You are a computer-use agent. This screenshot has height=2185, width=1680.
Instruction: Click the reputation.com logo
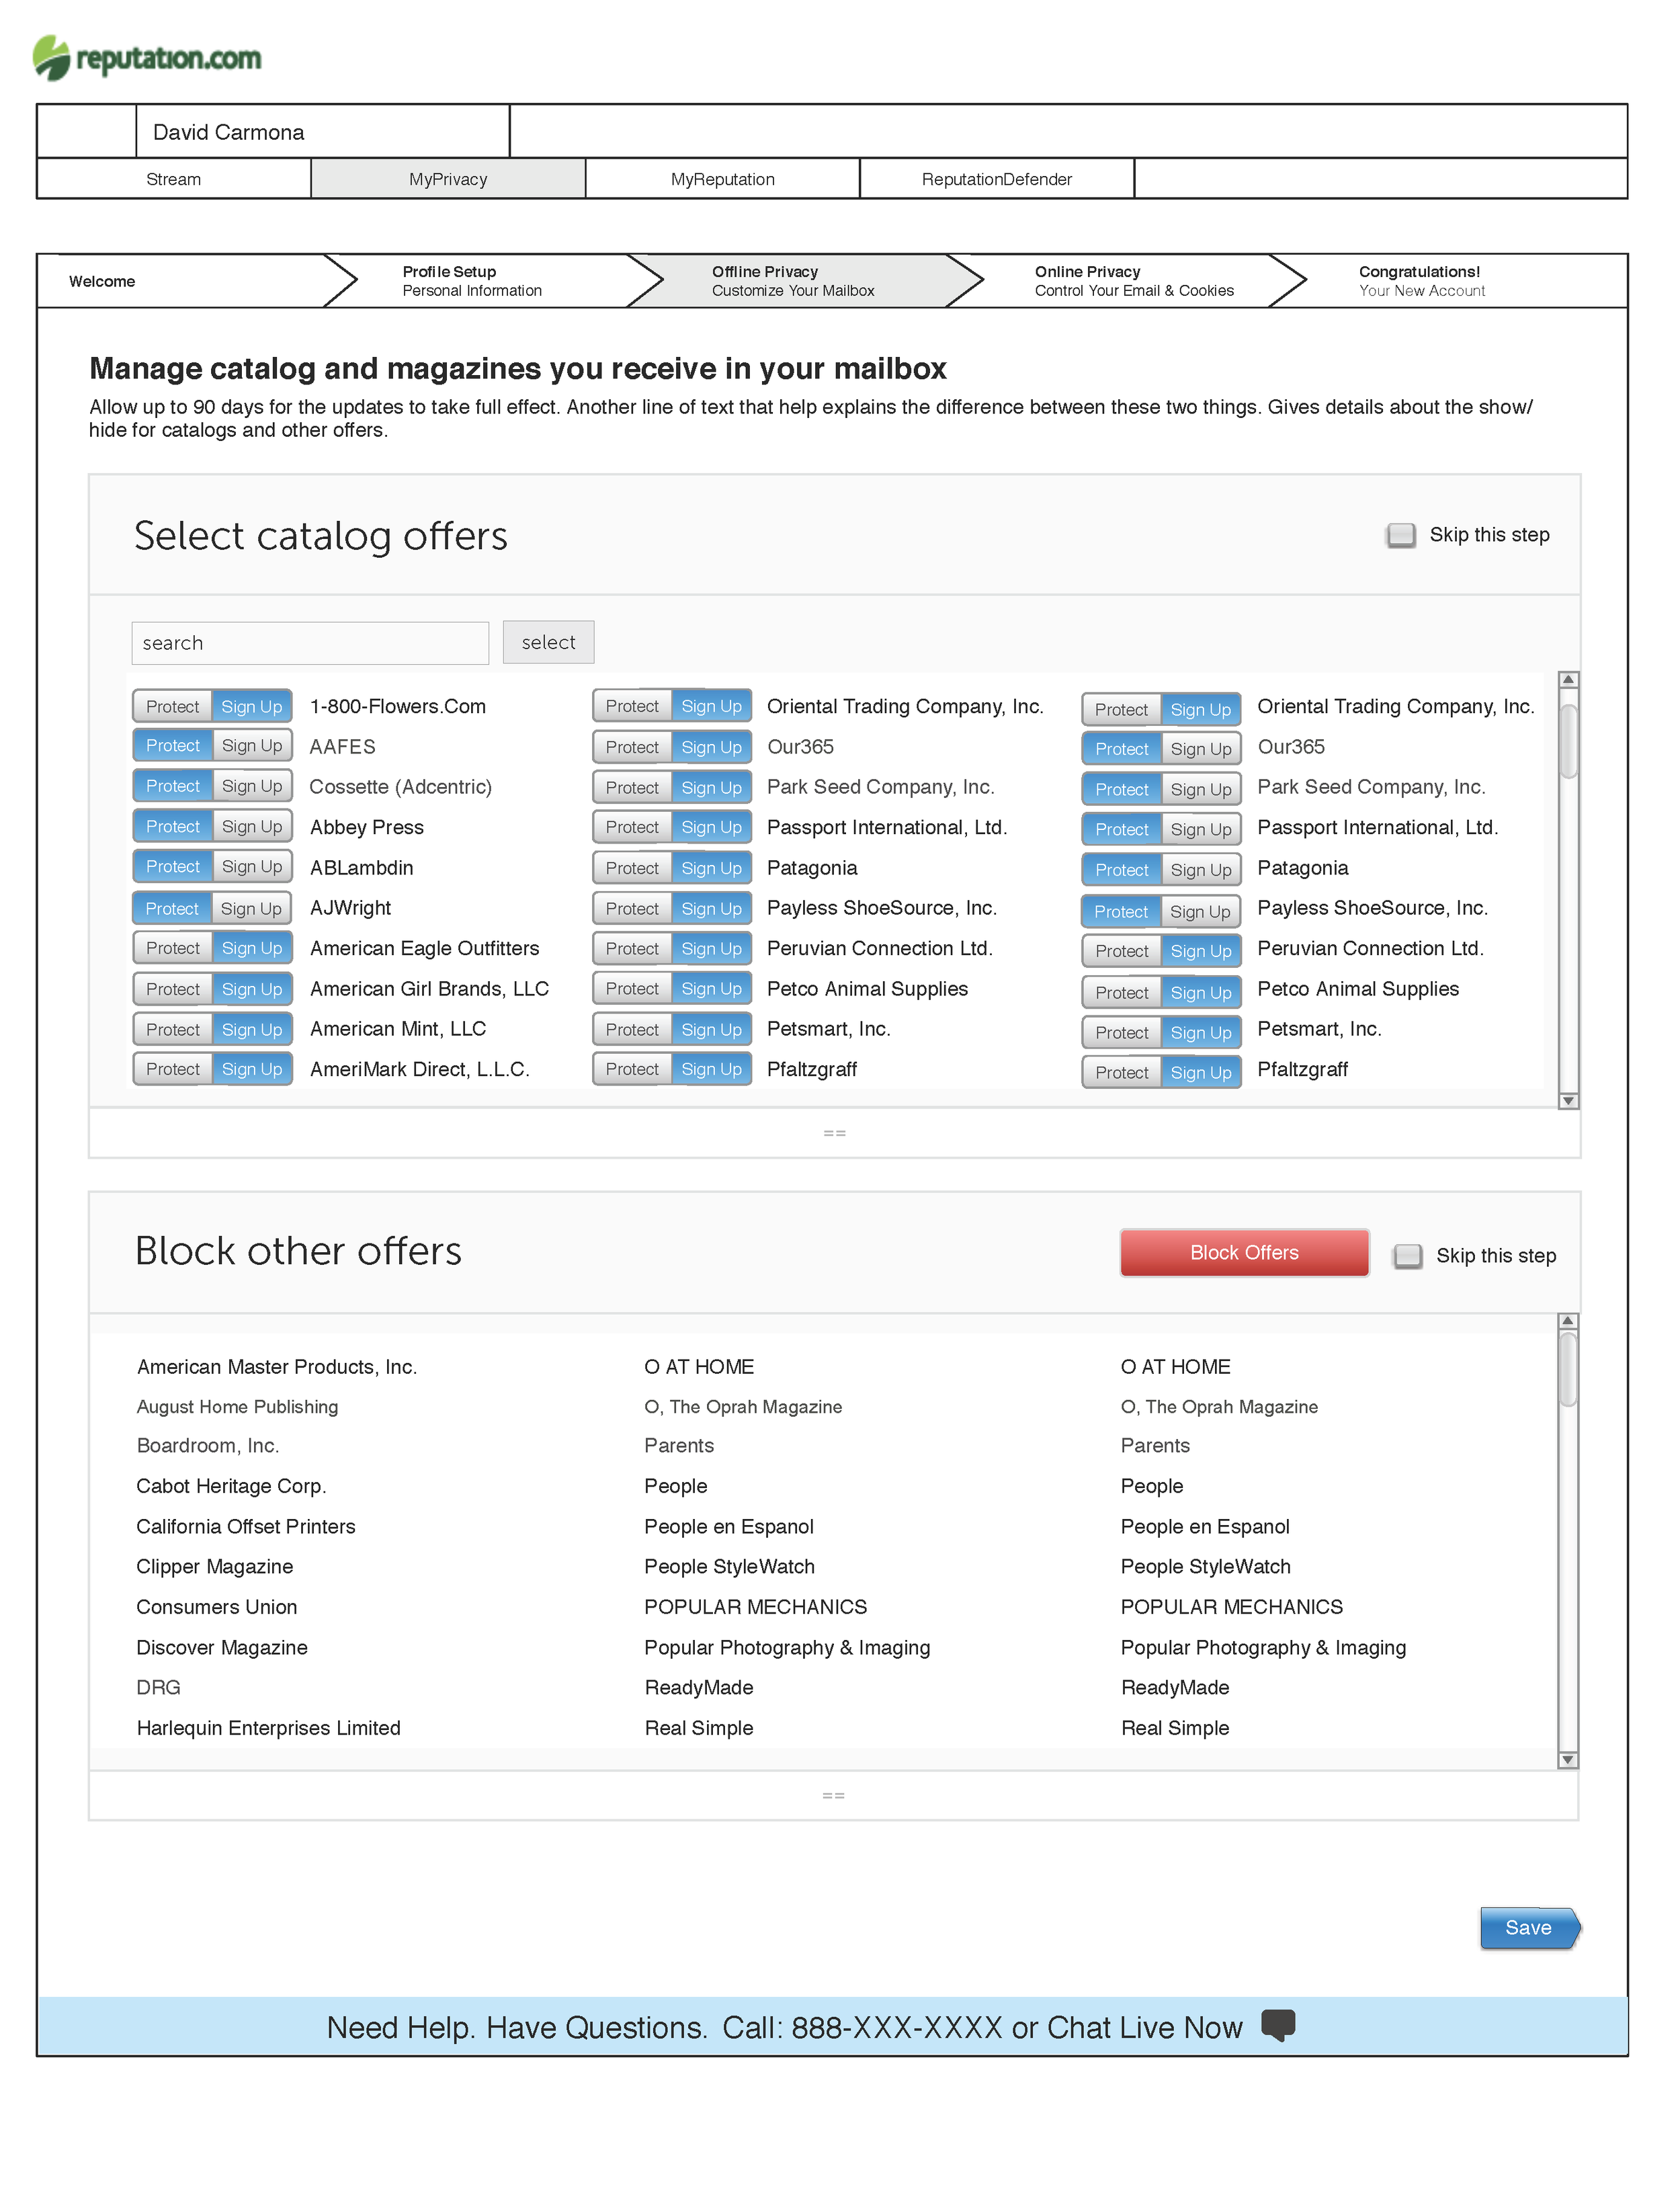click(x=148, y=57)
